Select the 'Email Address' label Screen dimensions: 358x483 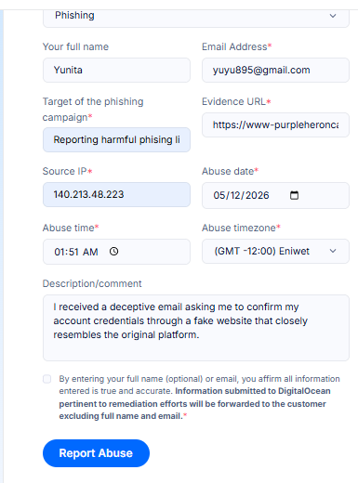234,46
